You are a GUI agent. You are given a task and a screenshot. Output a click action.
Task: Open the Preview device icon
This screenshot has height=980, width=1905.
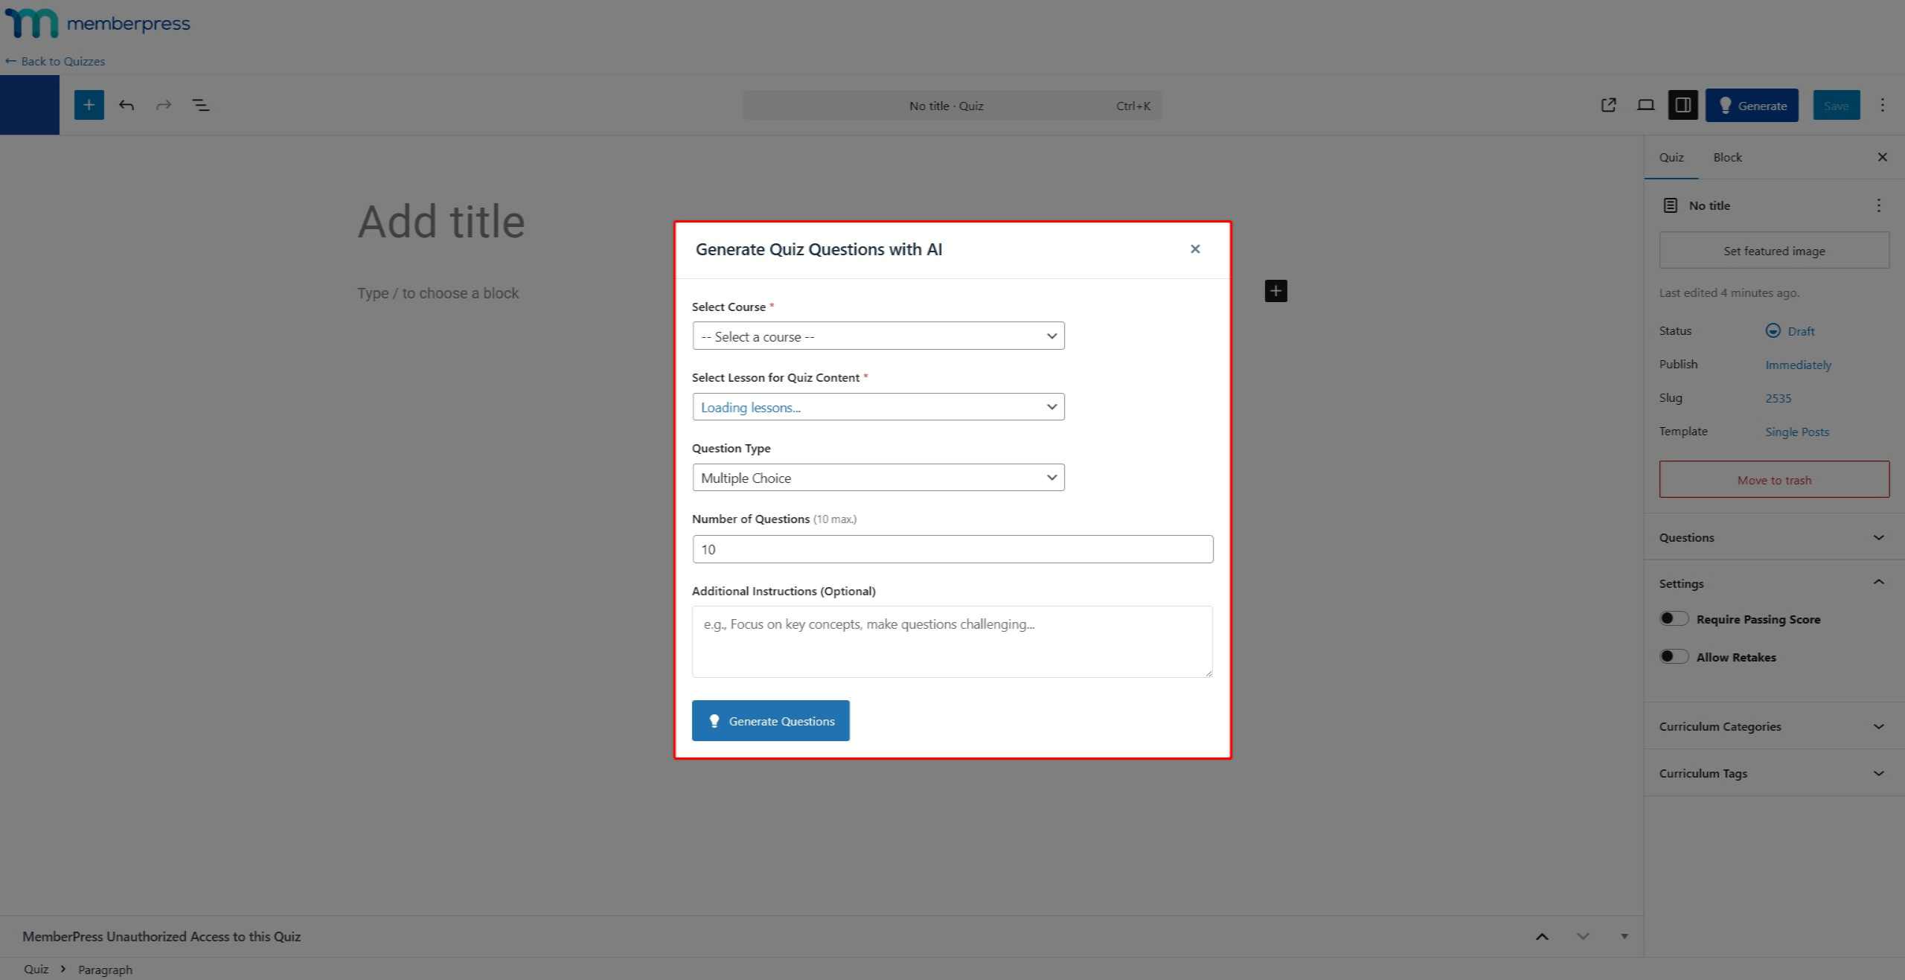click(x=1645, y=105)
